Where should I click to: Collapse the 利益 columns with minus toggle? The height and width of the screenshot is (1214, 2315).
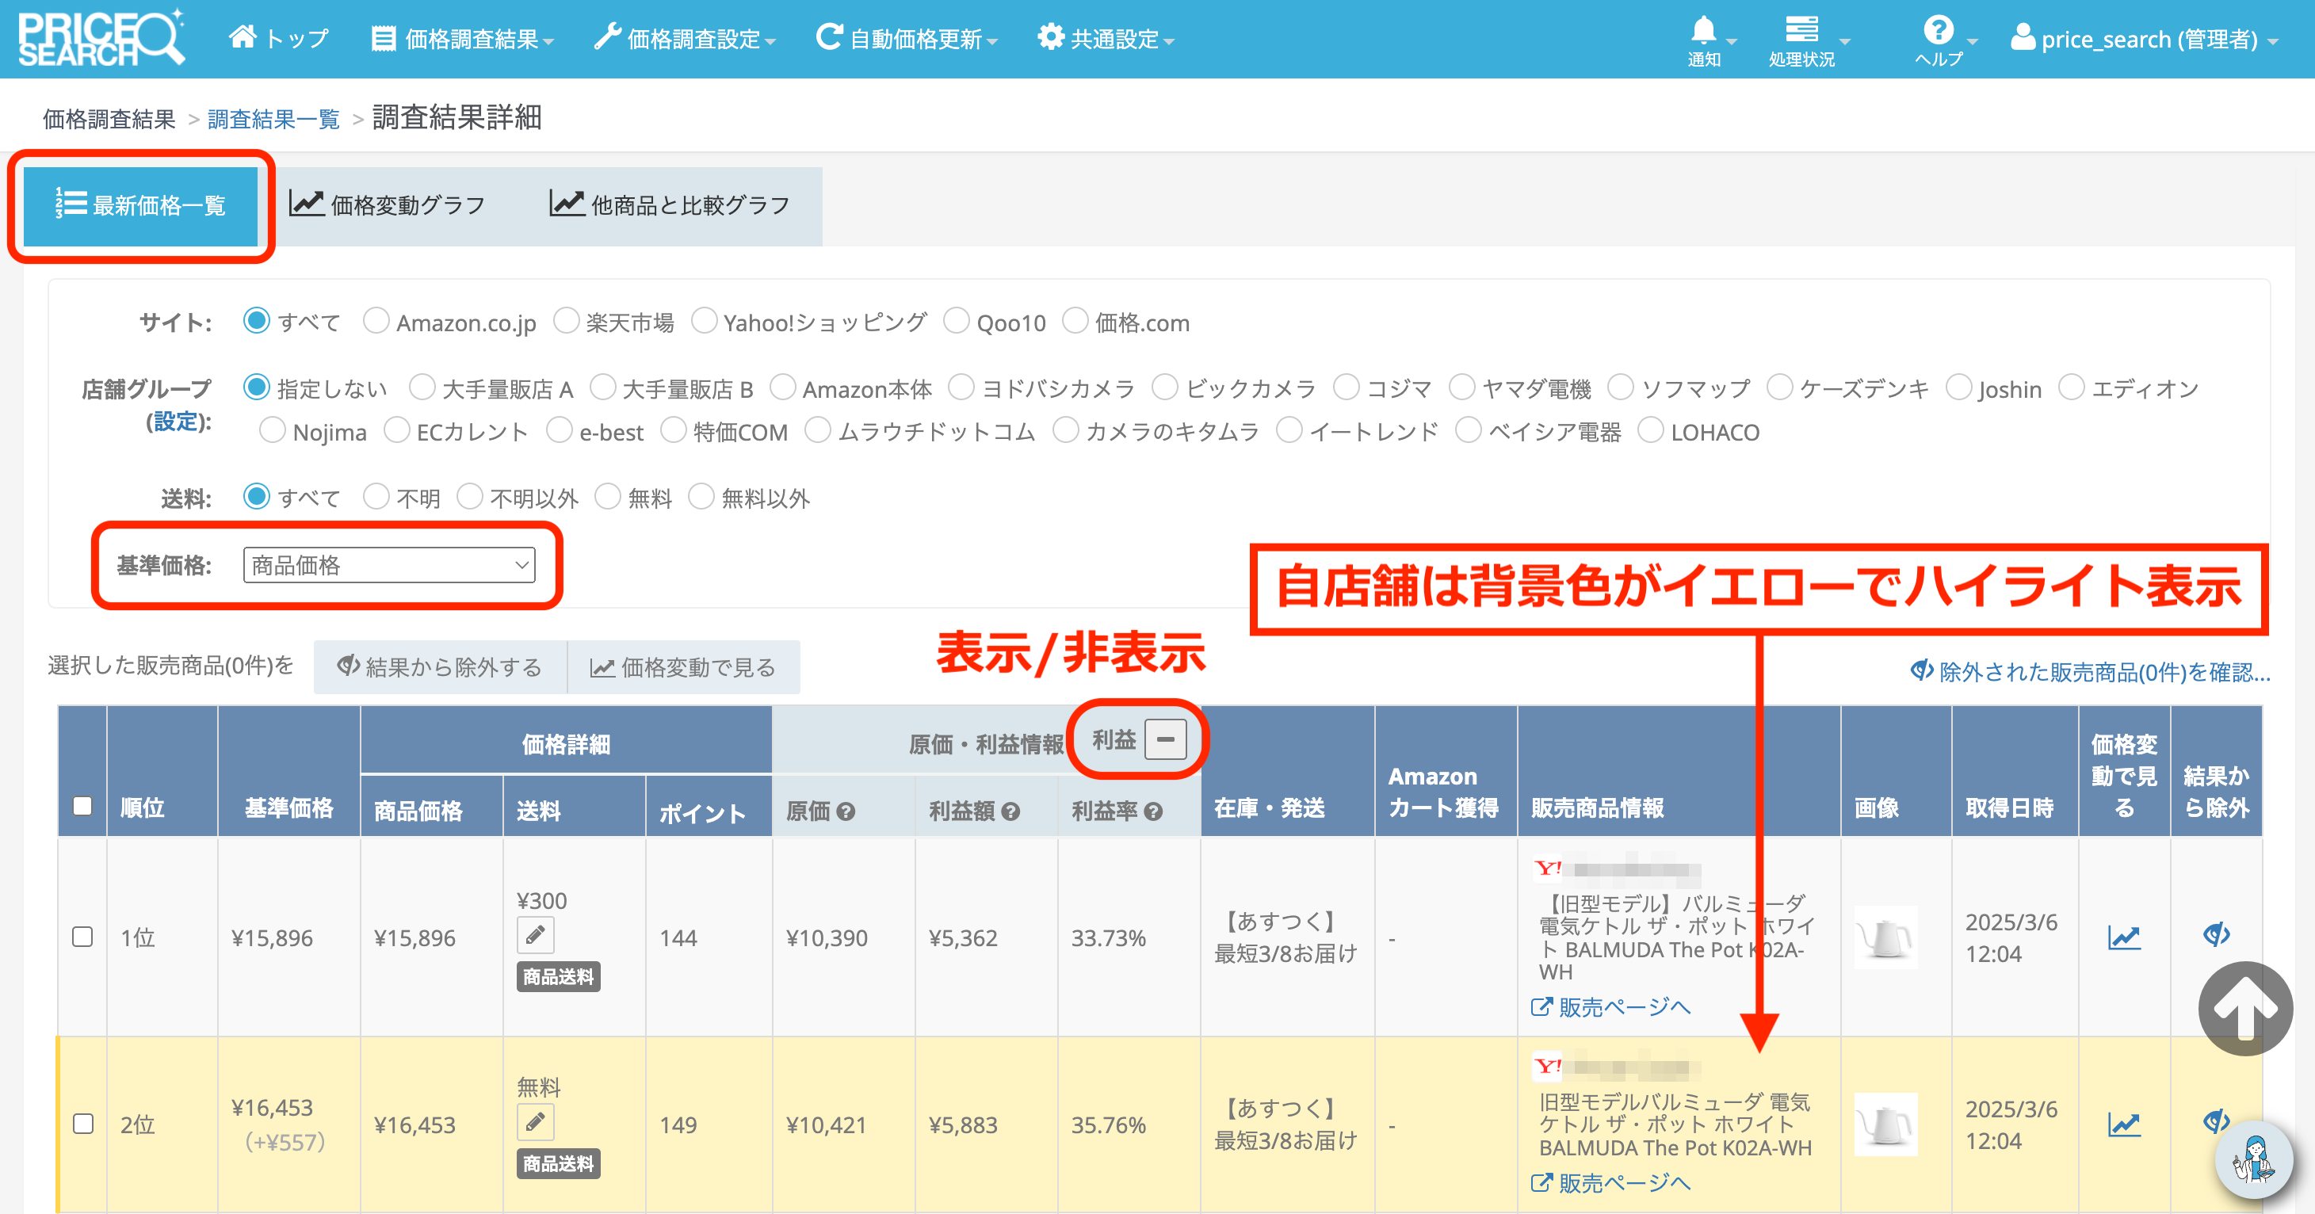coord(1165,739)
